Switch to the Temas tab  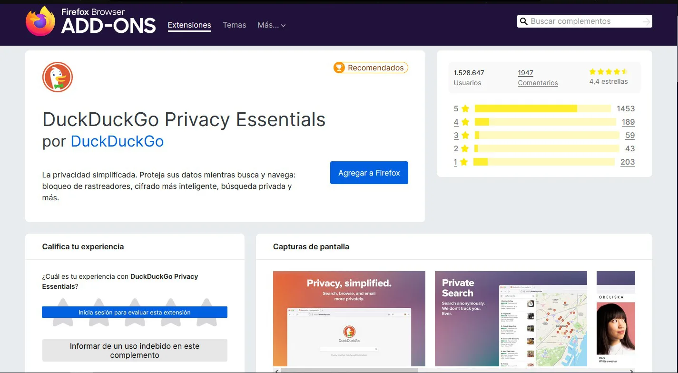(235, 25)
